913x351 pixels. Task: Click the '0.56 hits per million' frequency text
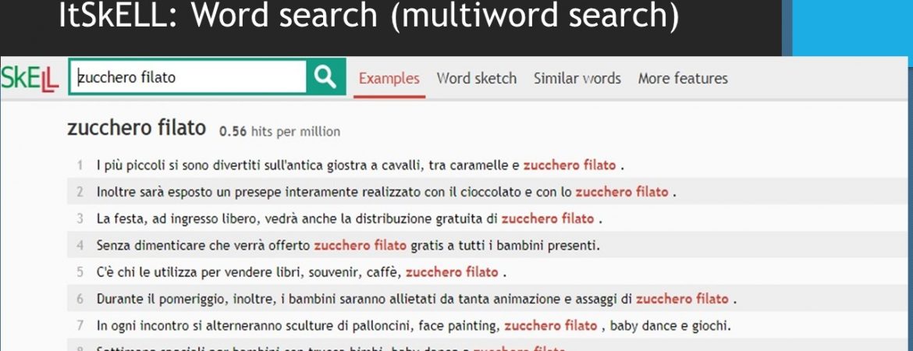coord(279,132)
